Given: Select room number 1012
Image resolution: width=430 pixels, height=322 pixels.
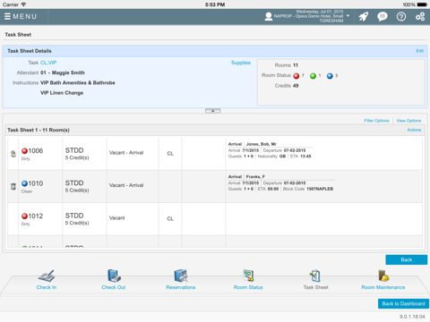Looking at the screenshot, I should tap(36, 216).
